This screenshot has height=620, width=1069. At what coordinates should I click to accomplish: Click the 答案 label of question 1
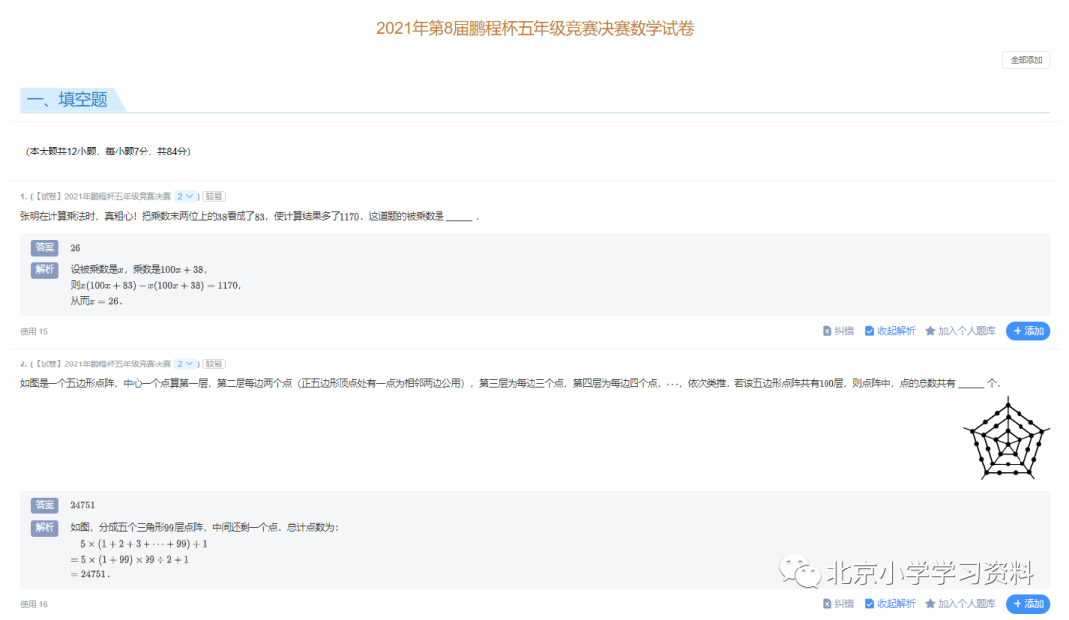click(x=45, y=247)
